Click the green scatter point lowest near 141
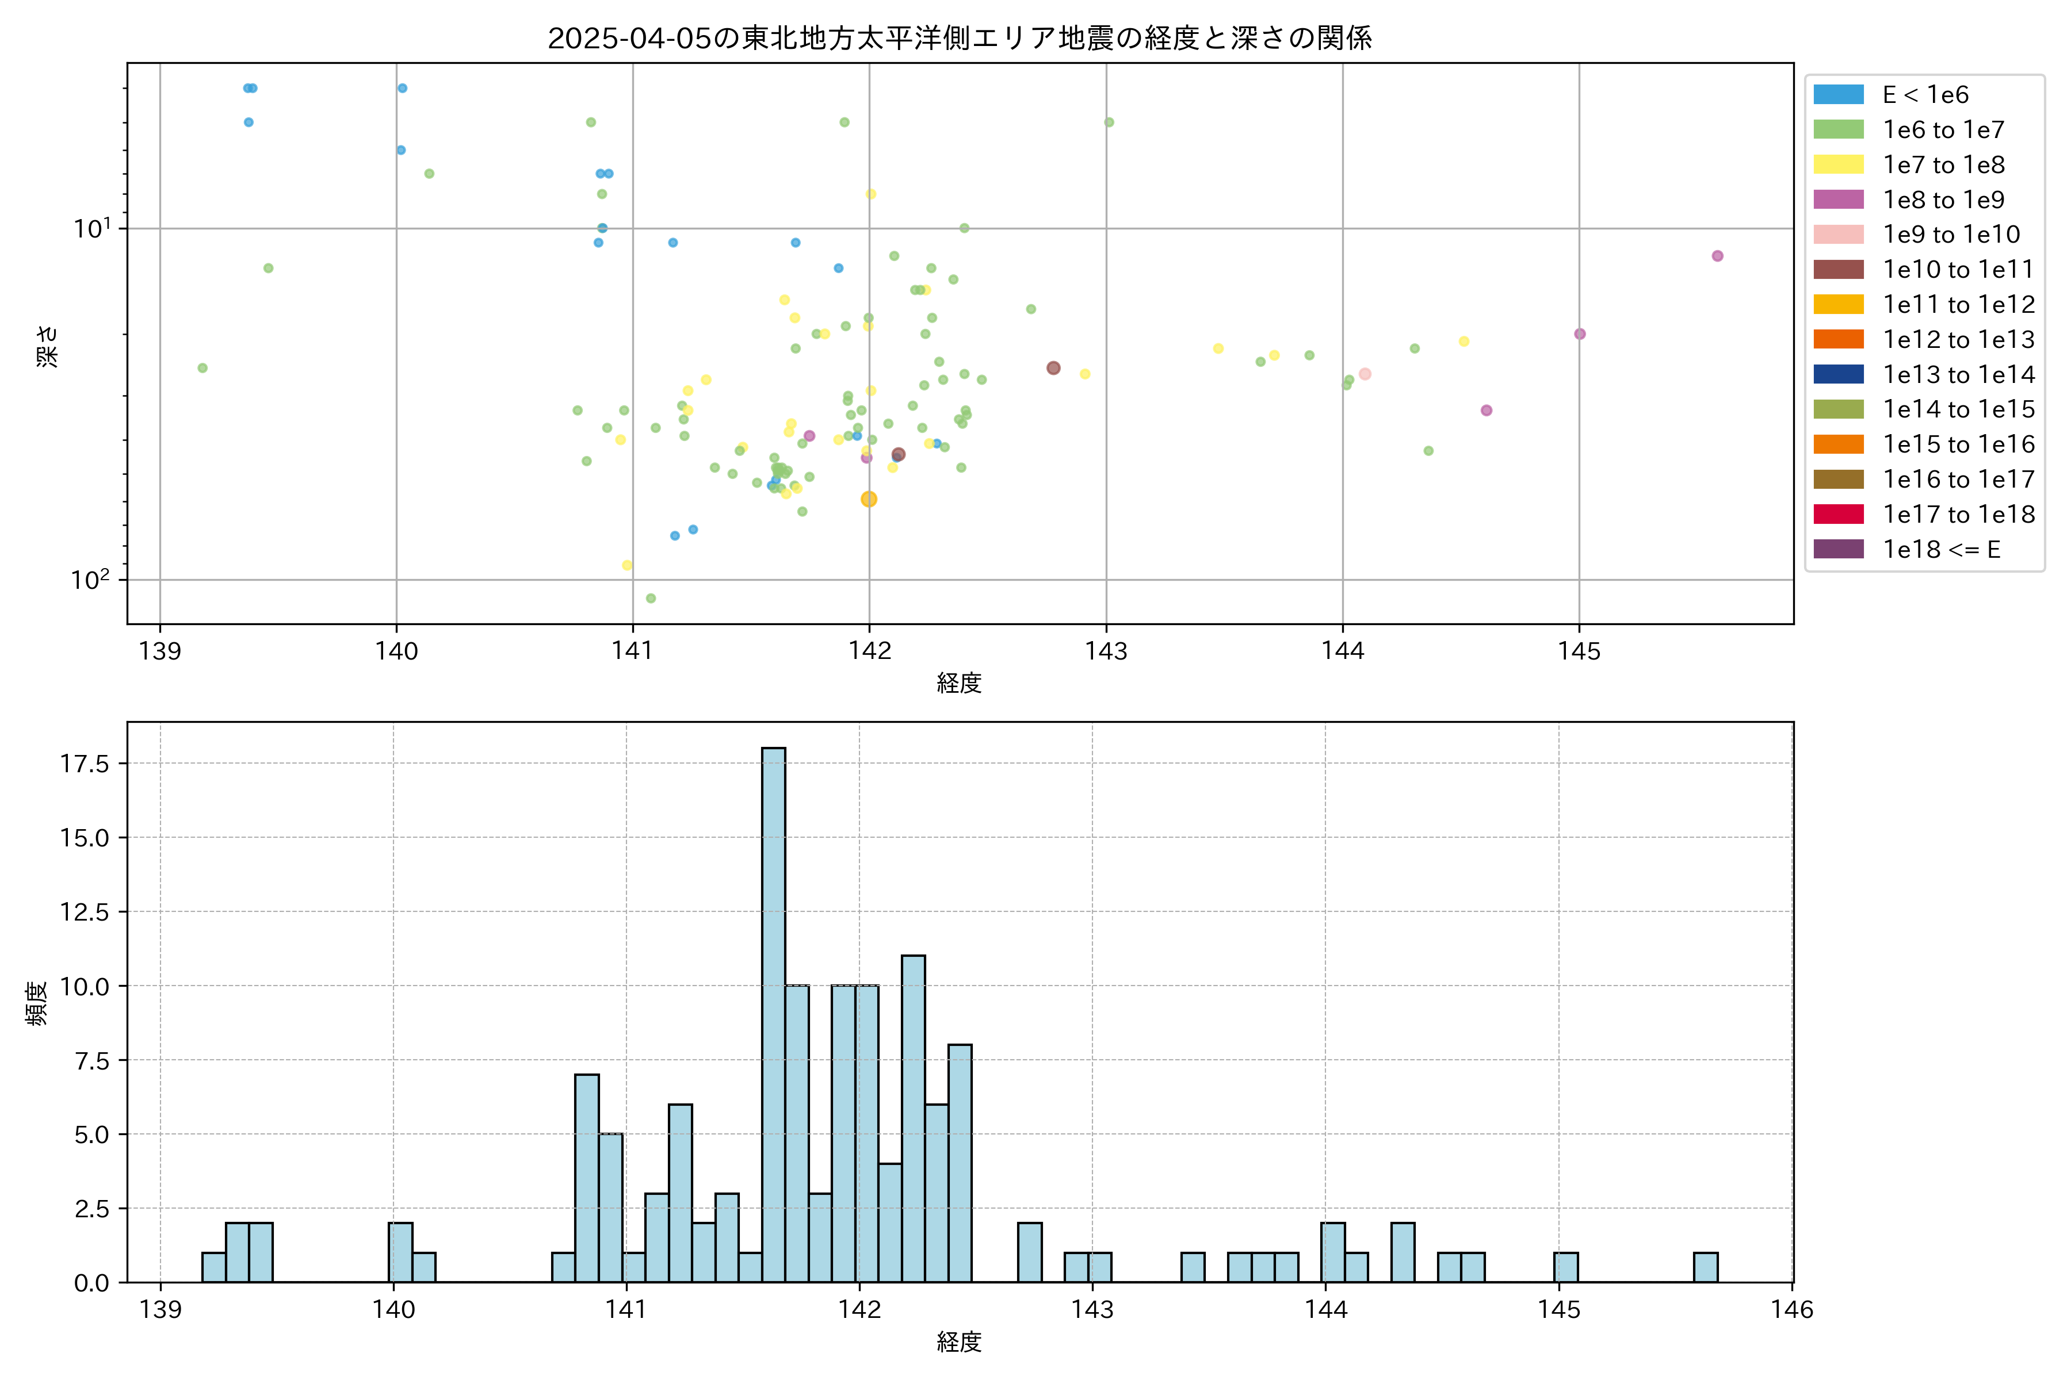Image resolution: width=2071 pixels, height=1380 pixels. [x=651, y=599]
